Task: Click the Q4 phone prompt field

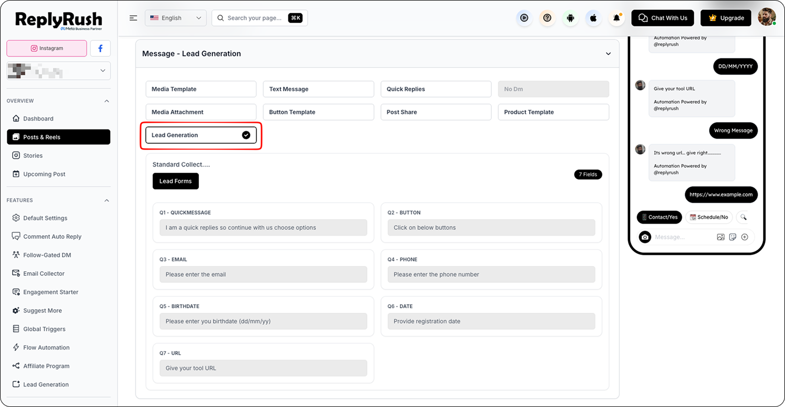Action: [491, 274]
